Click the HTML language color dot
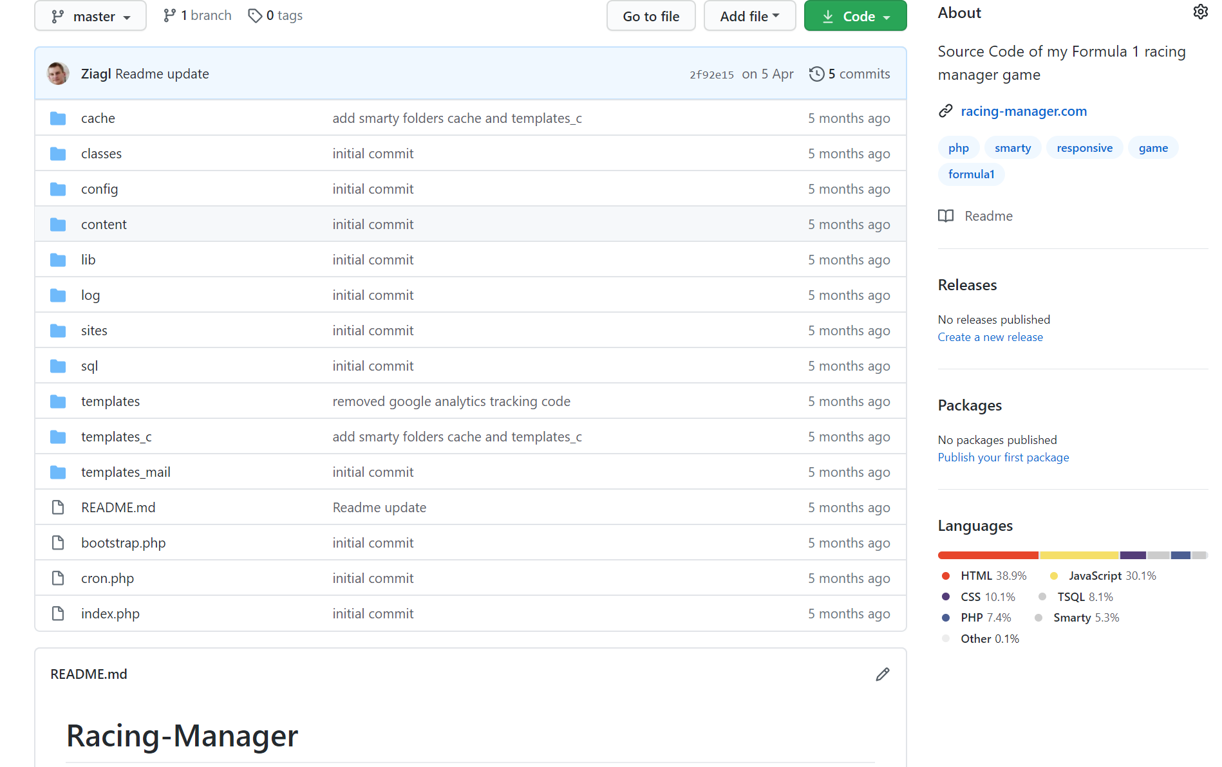 (x=946, y=576)
